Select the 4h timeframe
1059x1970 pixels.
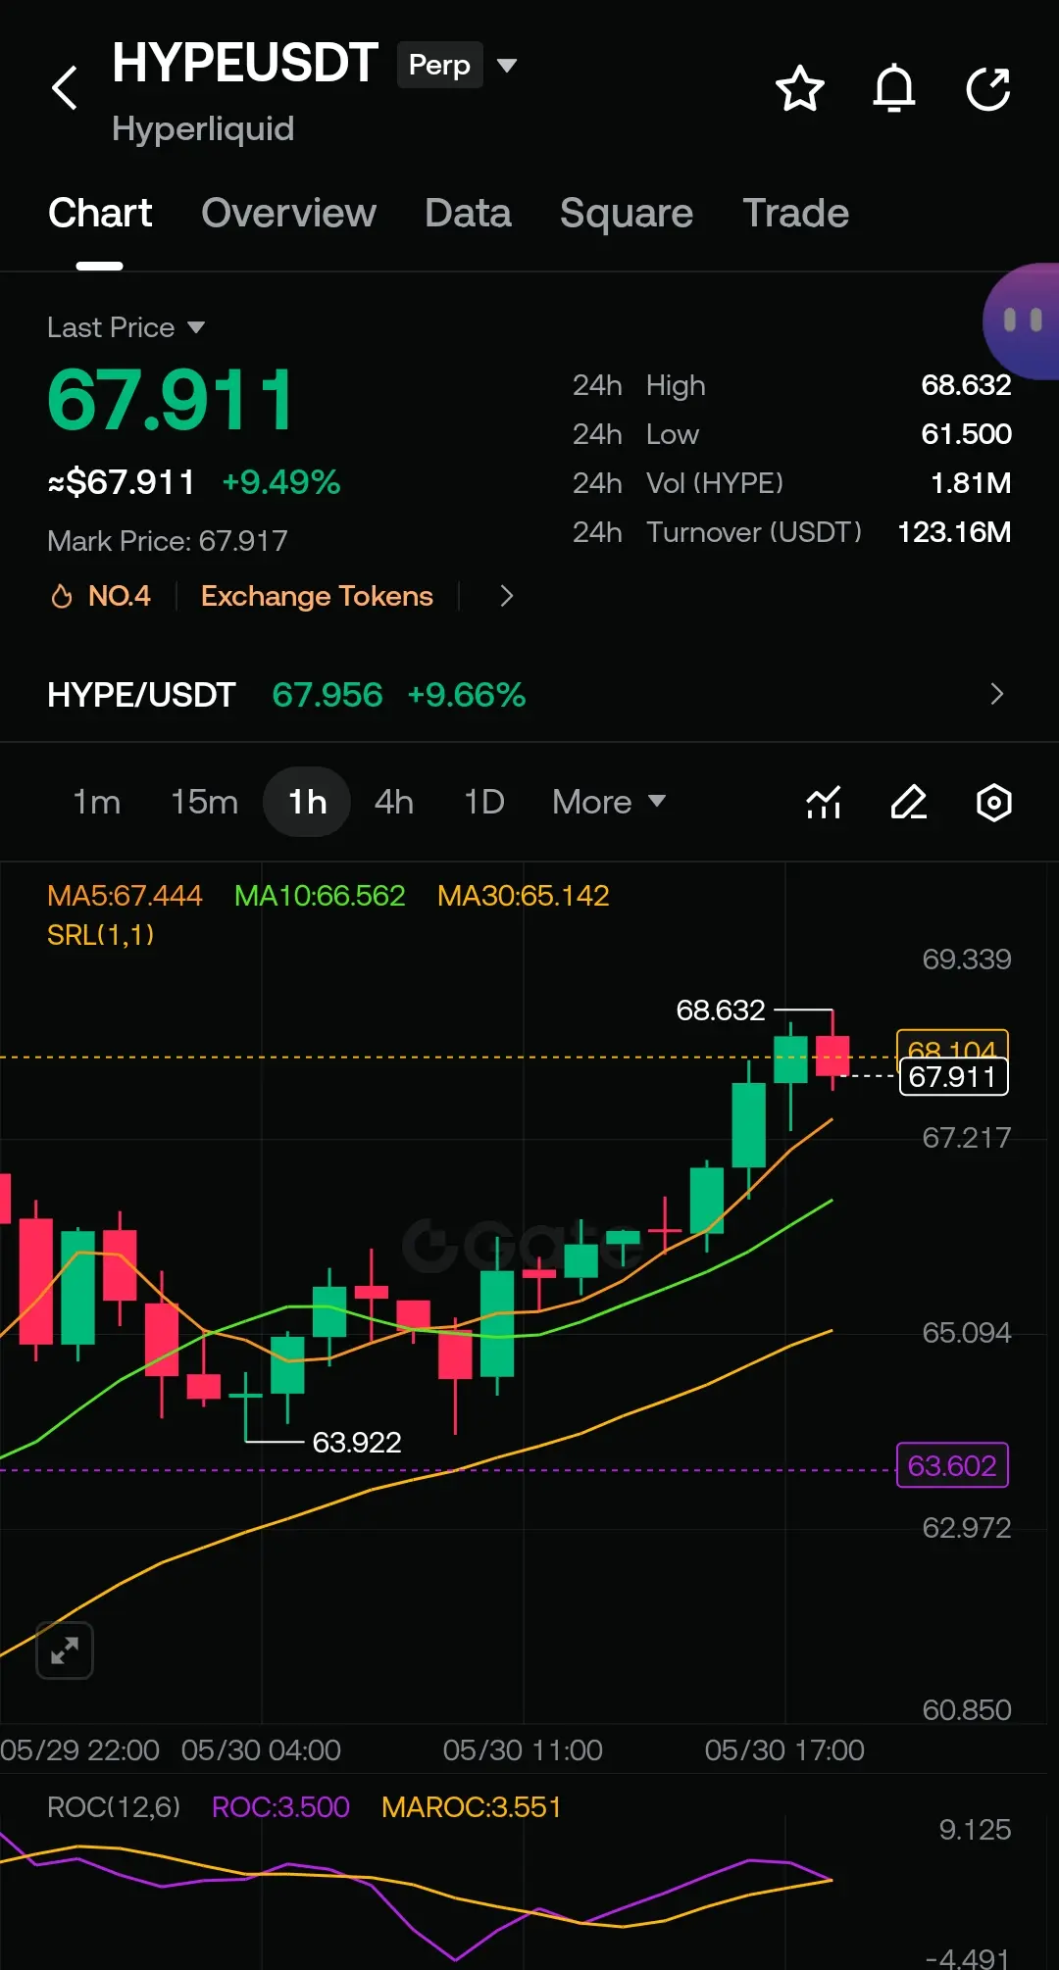[x=393, y=802]
